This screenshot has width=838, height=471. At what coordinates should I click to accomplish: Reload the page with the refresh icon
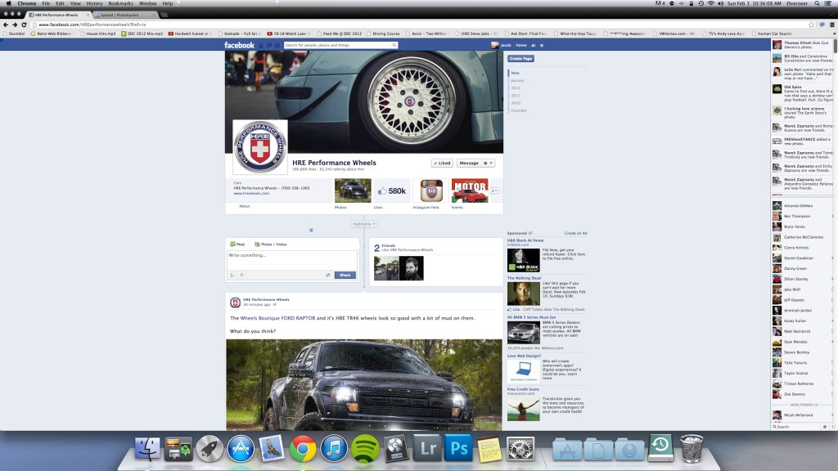(x=24, y=25)
